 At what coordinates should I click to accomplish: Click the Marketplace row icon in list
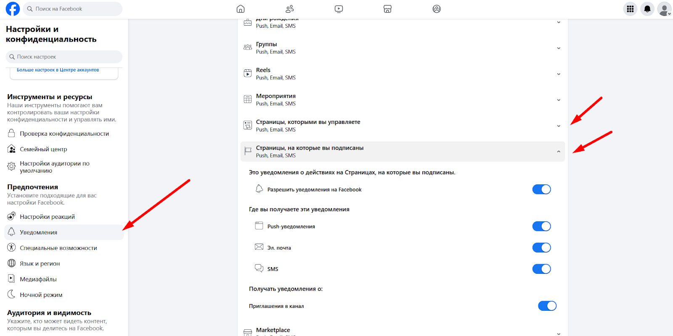pos(248,332)
